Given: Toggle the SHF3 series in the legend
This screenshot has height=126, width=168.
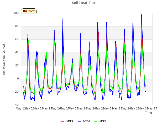Looking at the screenshot, I should point(100,121).
